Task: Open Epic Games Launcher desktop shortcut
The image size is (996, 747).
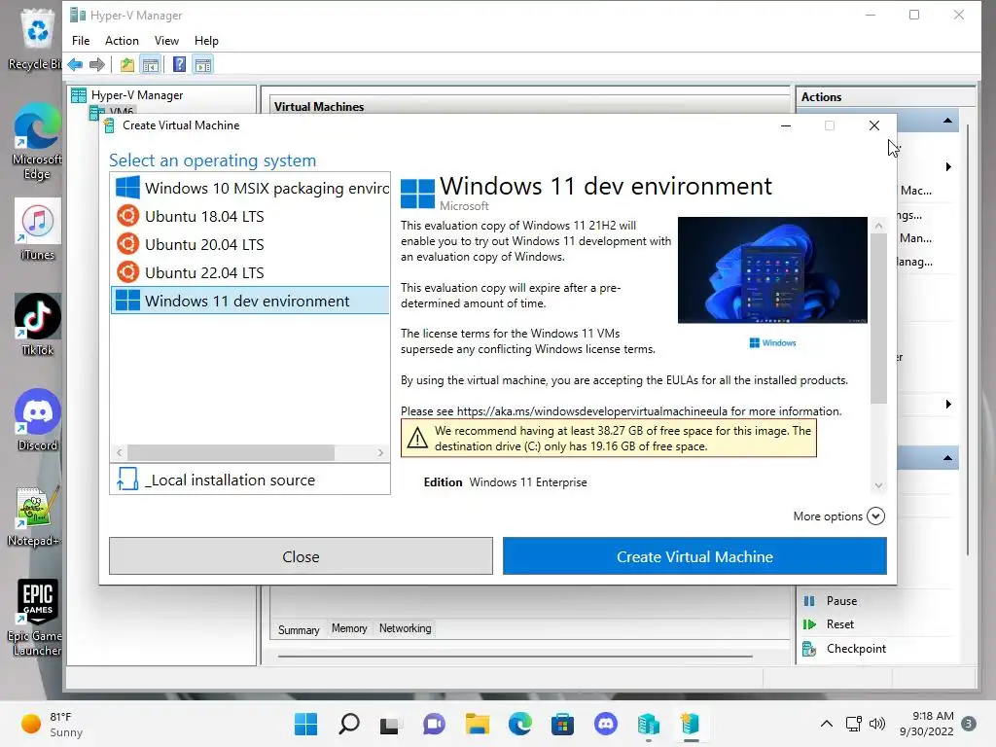Action: pos(35,617)
